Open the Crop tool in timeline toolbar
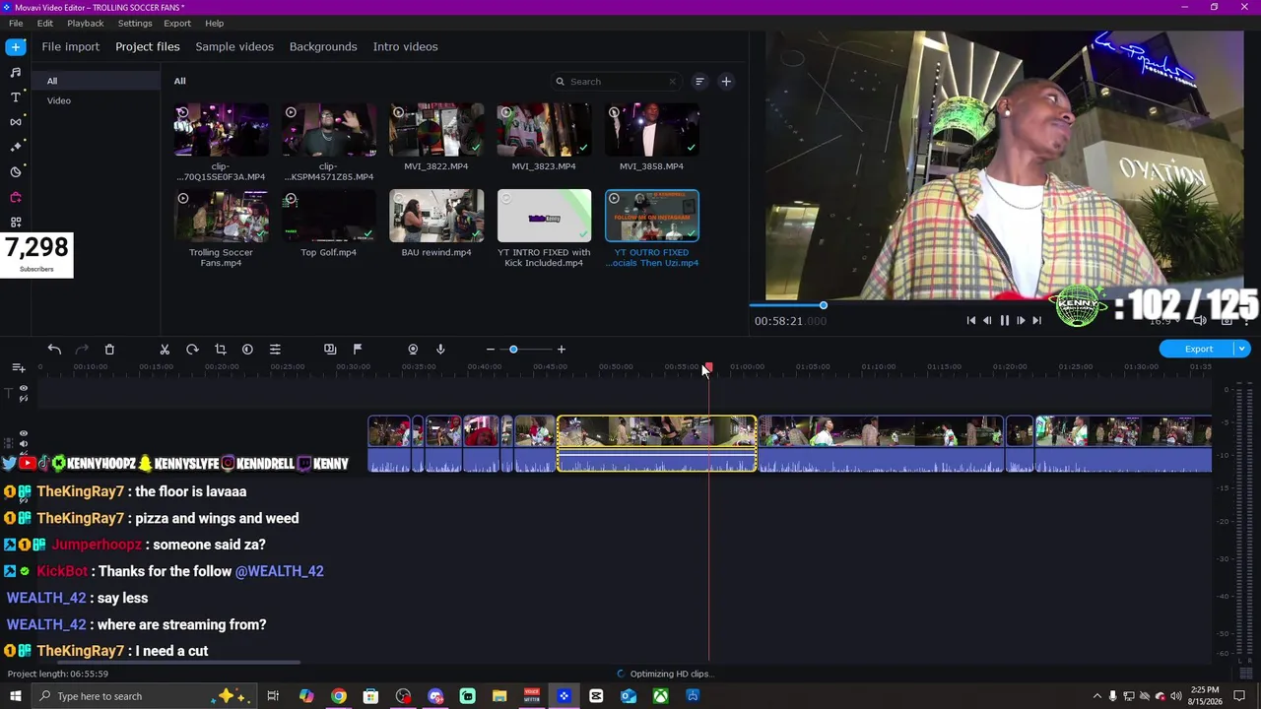 pyautogui.click(x=220, y=350)
